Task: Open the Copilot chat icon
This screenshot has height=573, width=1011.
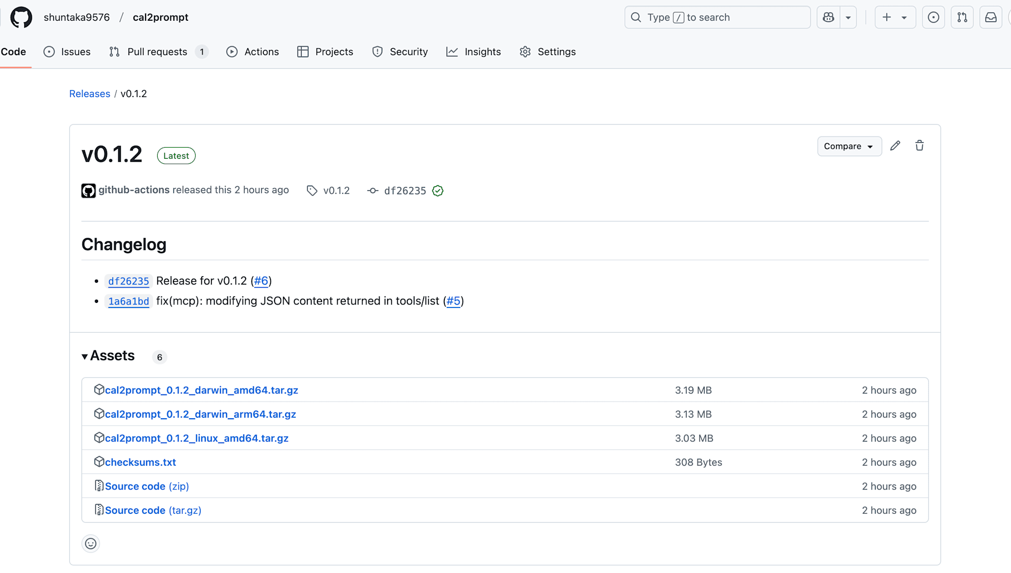Action: tap(829, 17)
